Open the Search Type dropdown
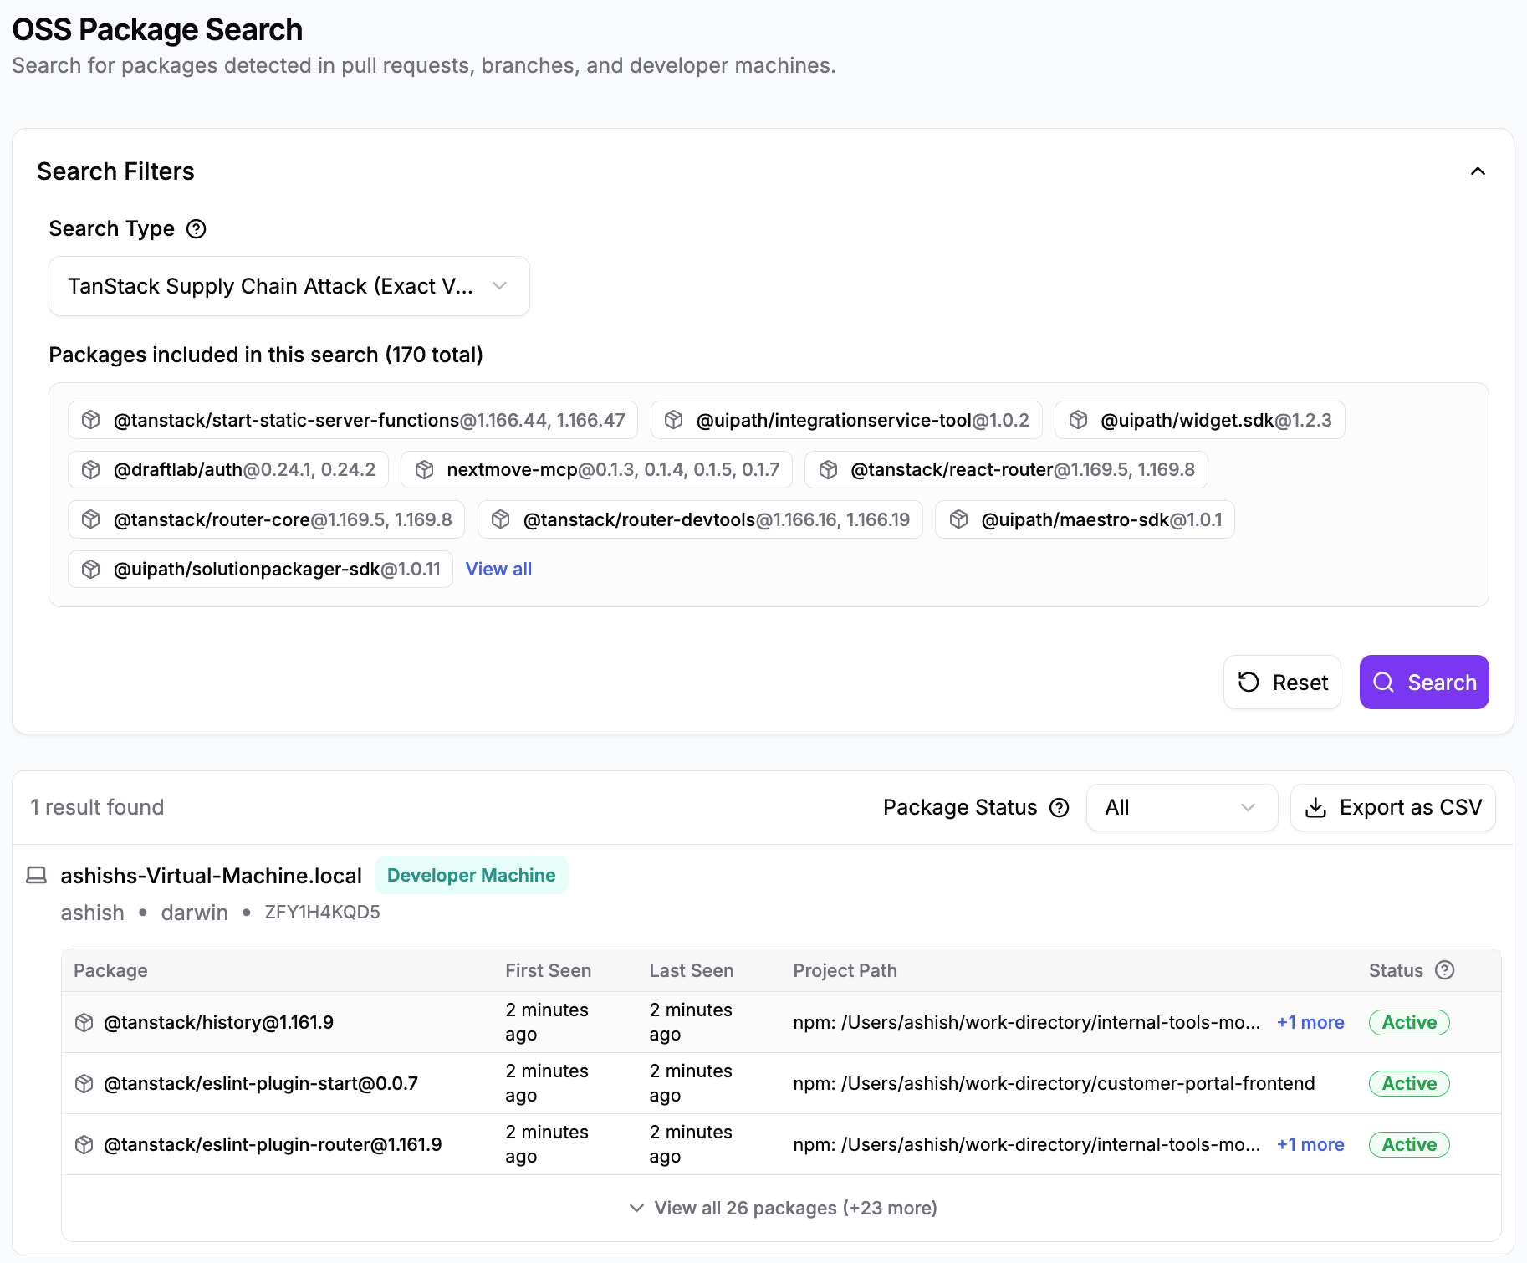The height and width of the screenshot is (1263, 1527). tap(289, 286)
